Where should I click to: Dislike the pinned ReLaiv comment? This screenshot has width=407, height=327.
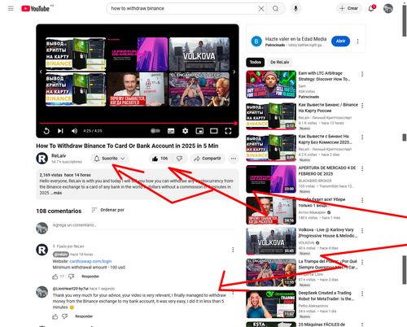(71, 277)
